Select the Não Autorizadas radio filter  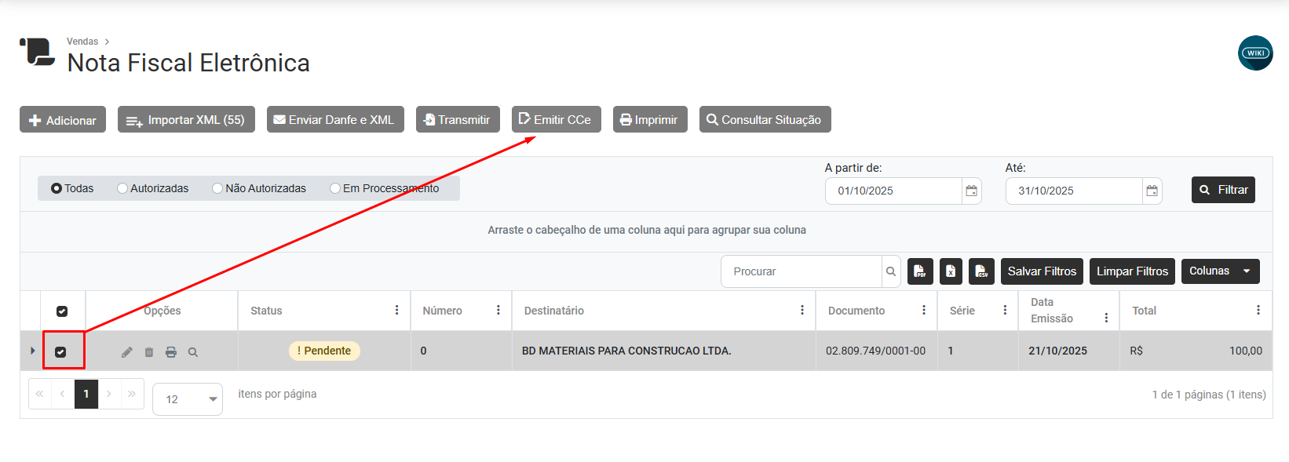point(217,188)
